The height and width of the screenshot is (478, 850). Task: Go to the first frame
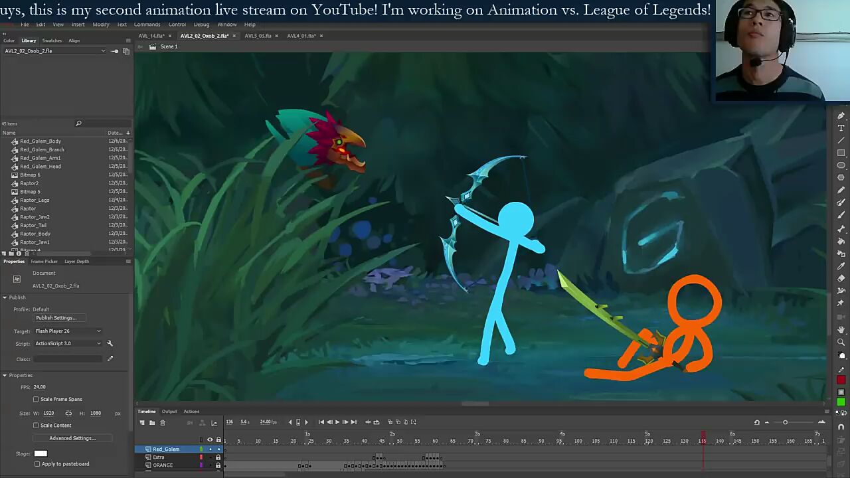tap(321, 422)
